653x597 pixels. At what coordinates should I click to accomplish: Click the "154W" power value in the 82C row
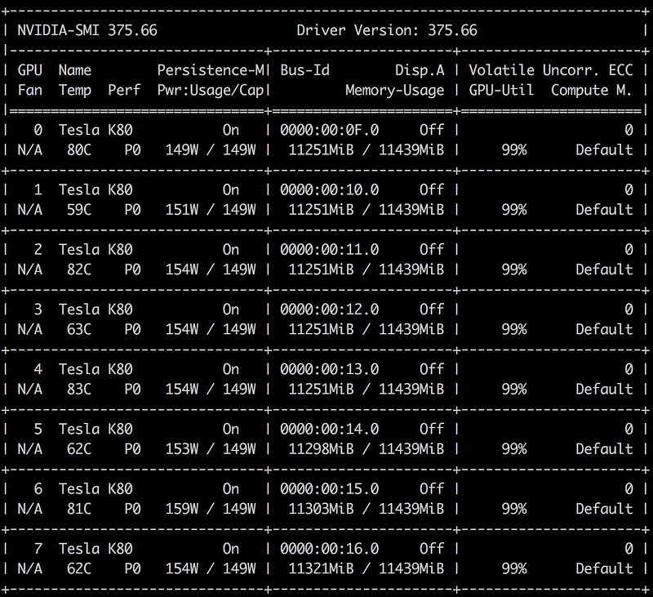tap(182, 270)
